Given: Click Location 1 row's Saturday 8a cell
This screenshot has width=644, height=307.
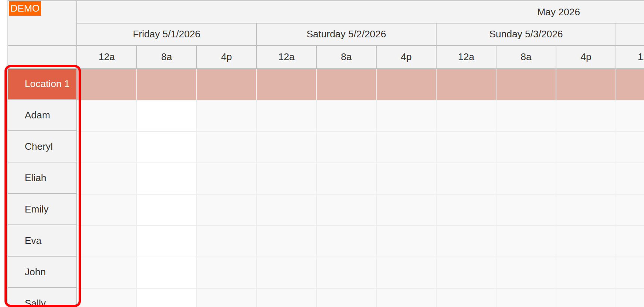Looking at the screenshot, I should tap(346, 84).
